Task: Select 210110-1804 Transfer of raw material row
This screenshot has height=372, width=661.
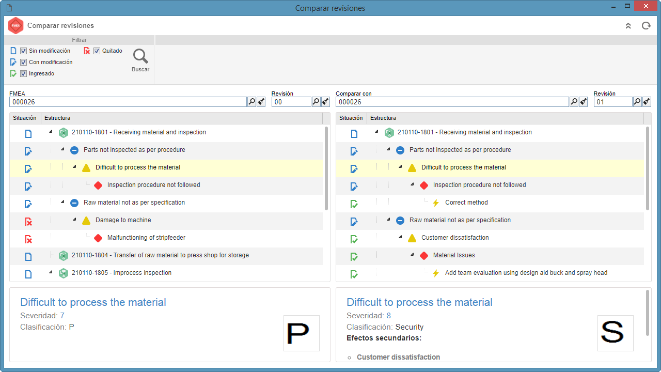Action: pyautogui.click(x=166, y=255)
